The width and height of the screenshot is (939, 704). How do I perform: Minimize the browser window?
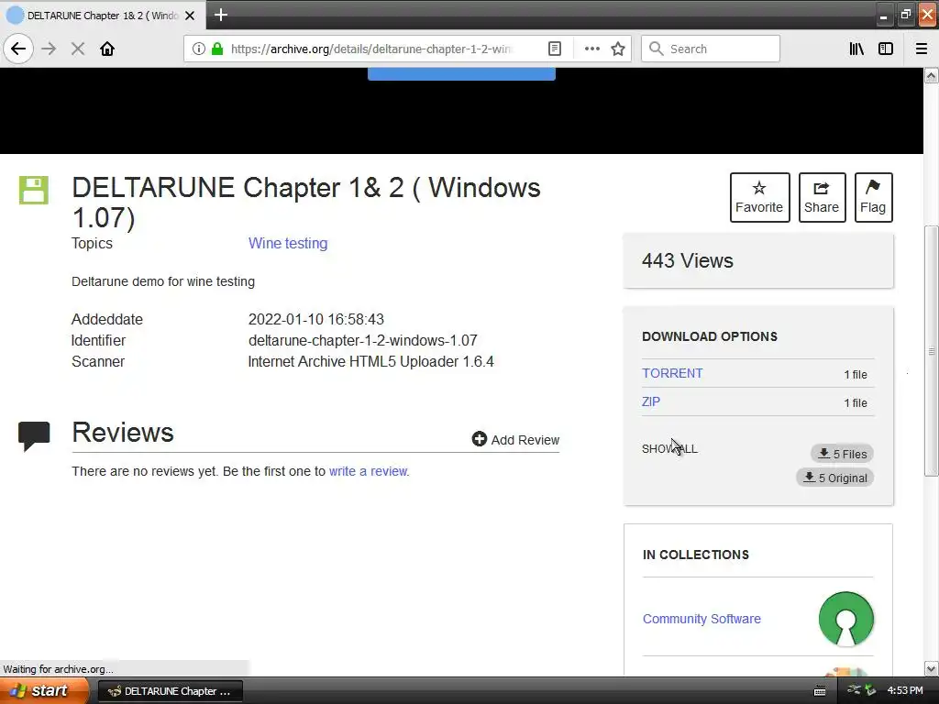(x=883, y=15)
